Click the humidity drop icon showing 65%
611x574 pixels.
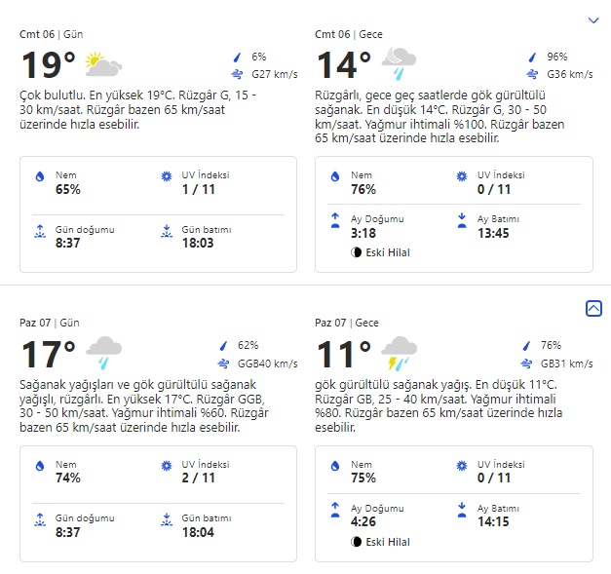click(40, 176)
